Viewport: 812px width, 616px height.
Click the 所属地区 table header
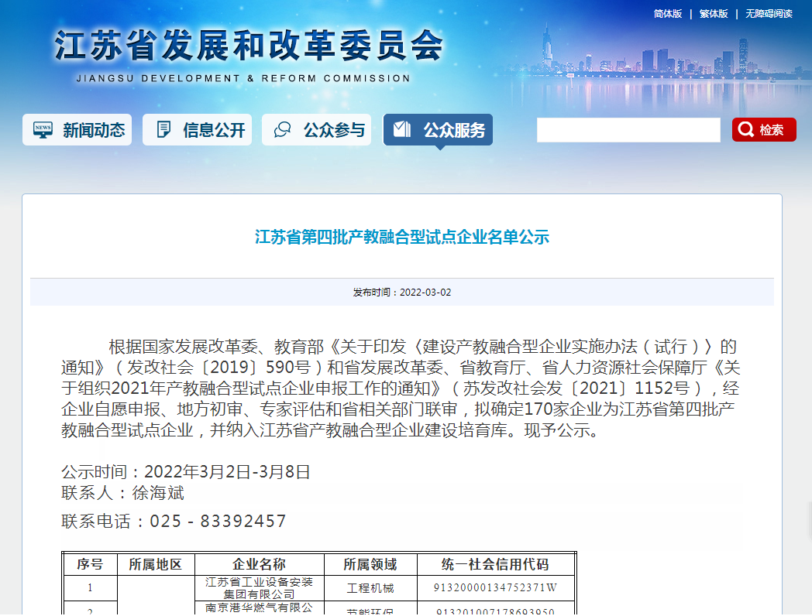click(156, 564)
